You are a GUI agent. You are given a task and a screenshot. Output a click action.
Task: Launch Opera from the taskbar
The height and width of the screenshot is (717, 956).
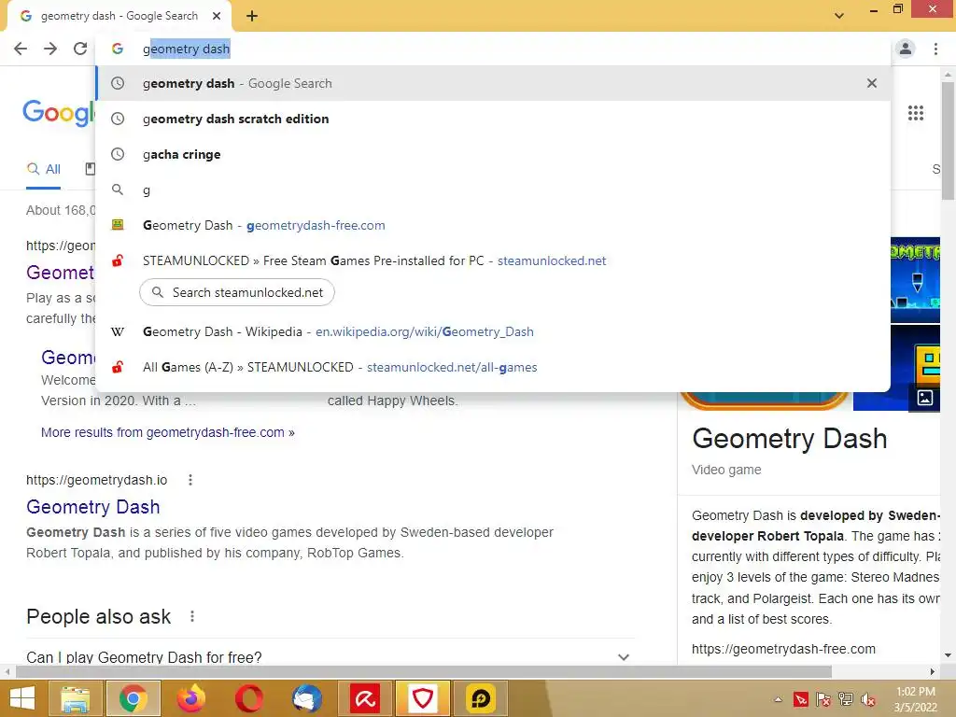pyautogui.click(x=248, y=698)
